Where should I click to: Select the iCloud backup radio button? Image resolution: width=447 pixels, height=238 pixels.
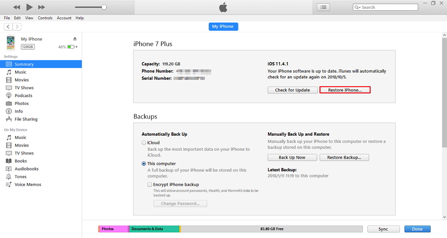(144, 142)
